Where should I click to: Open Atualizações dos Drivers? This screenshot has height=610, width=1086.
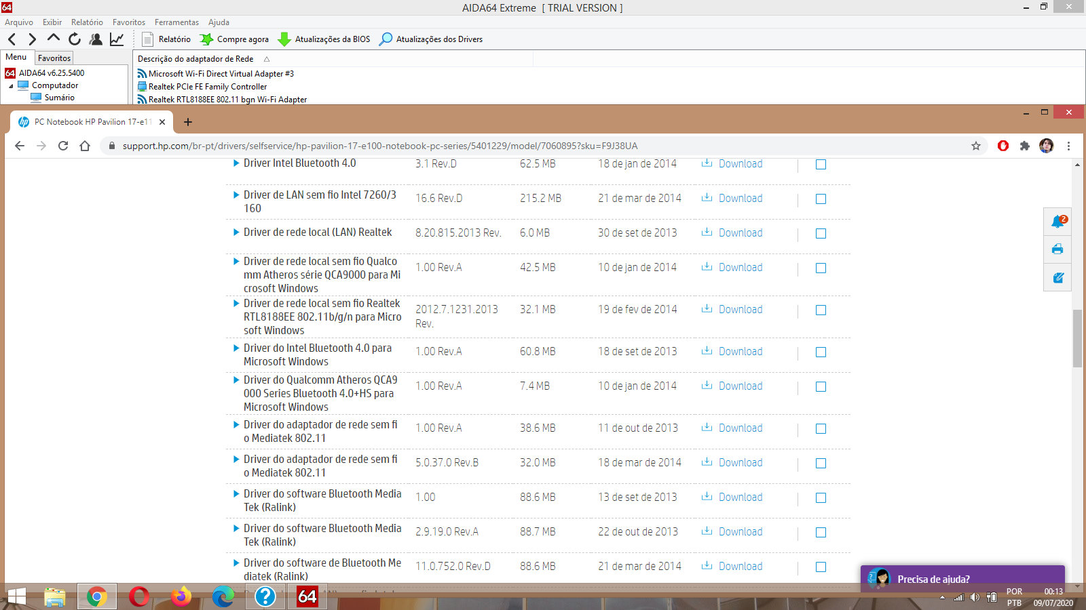(431, 39)
